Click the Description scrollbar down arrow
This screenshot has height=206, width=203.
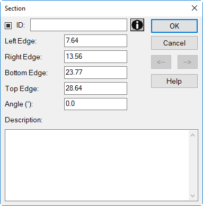[x=193, y=196]
